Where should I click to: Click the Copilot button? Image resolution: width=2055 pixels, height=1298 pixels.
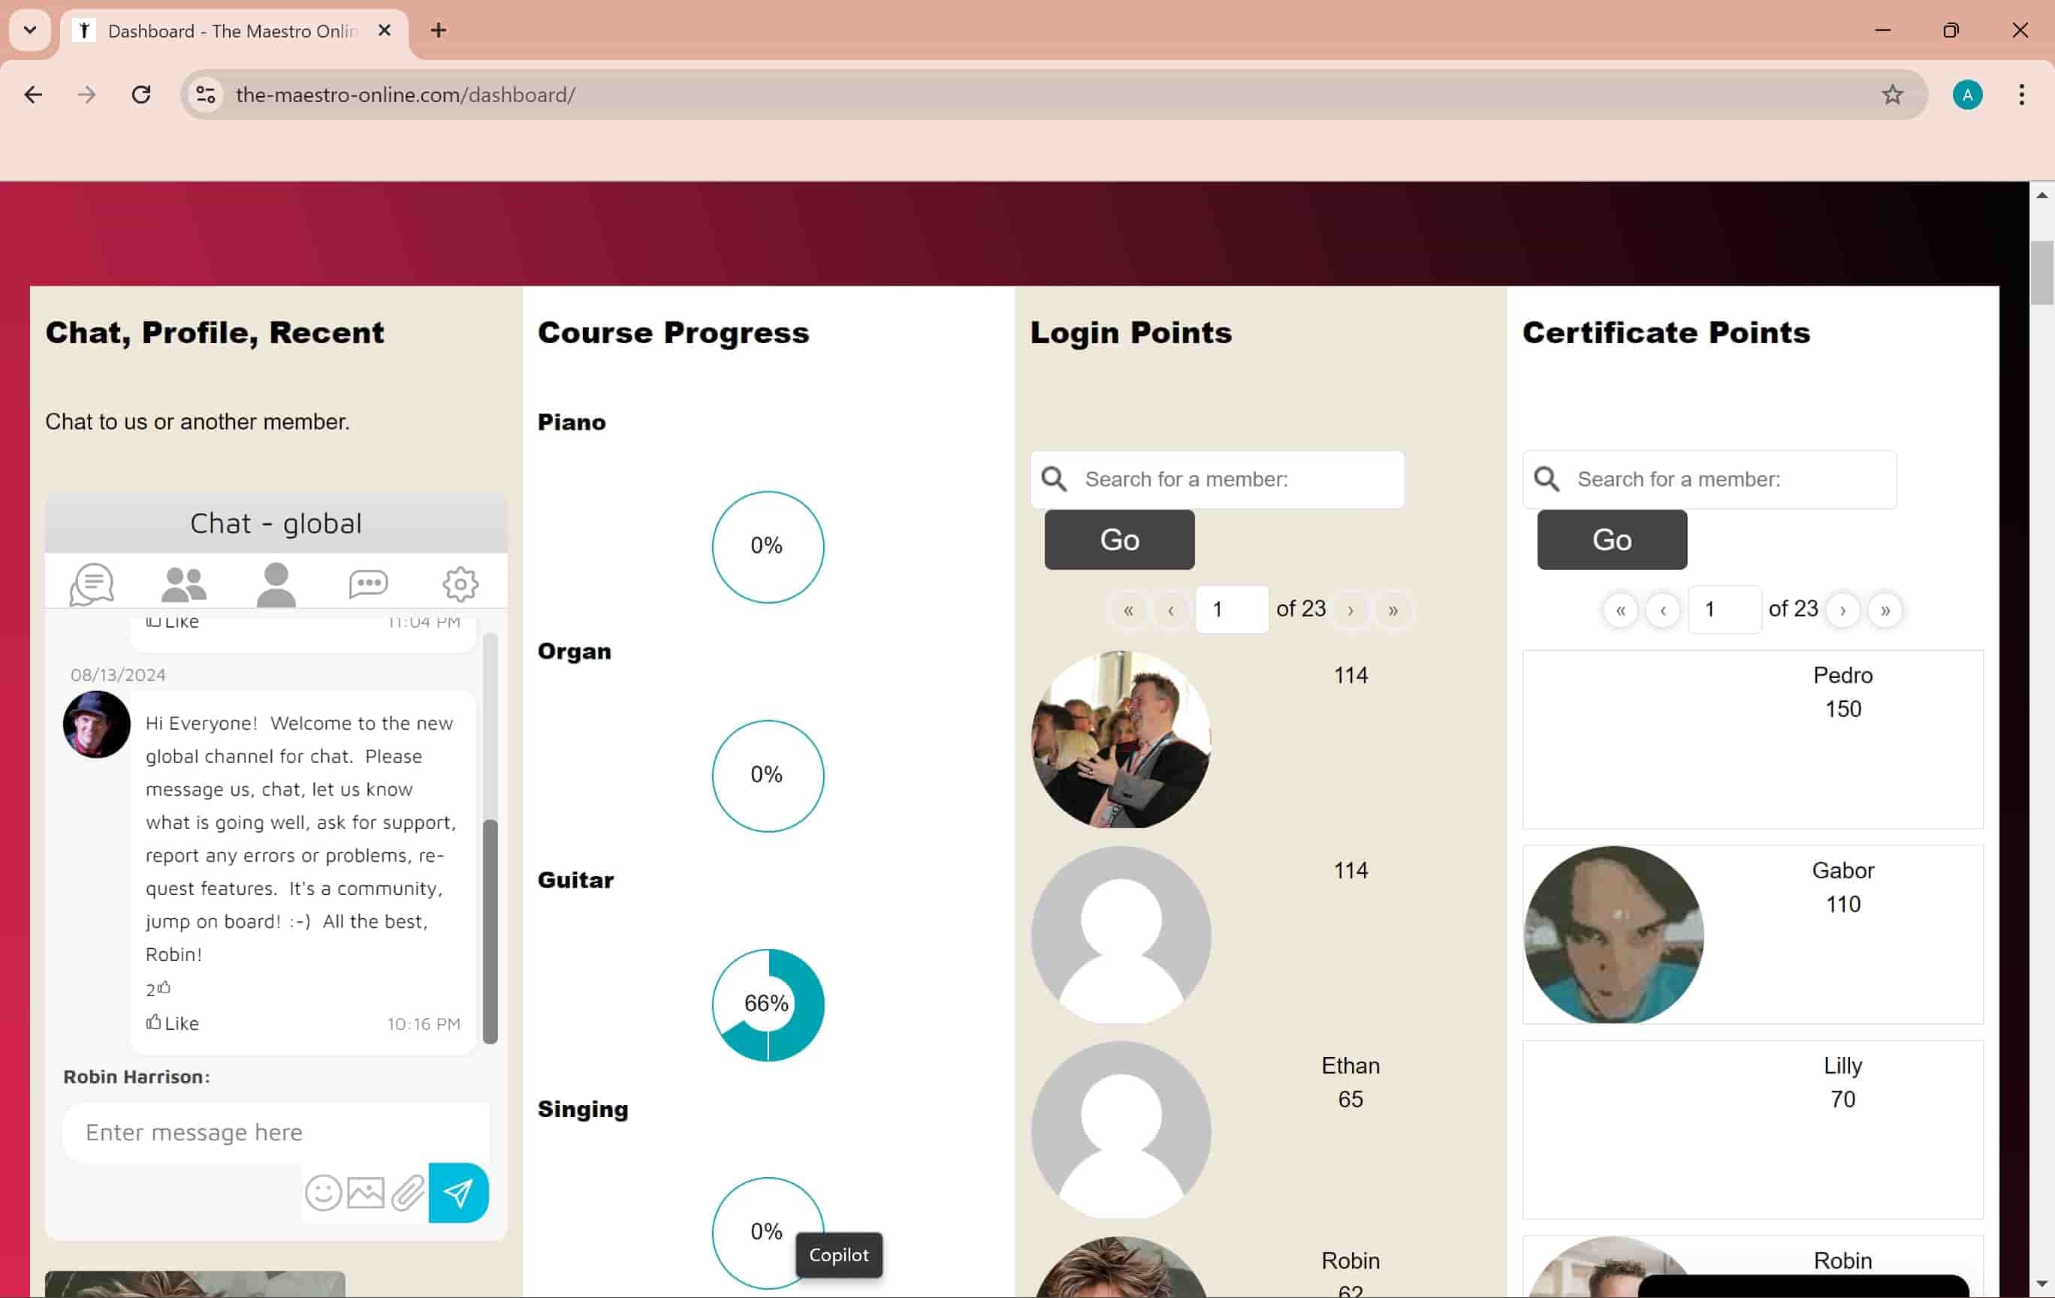coord(838,1254)
